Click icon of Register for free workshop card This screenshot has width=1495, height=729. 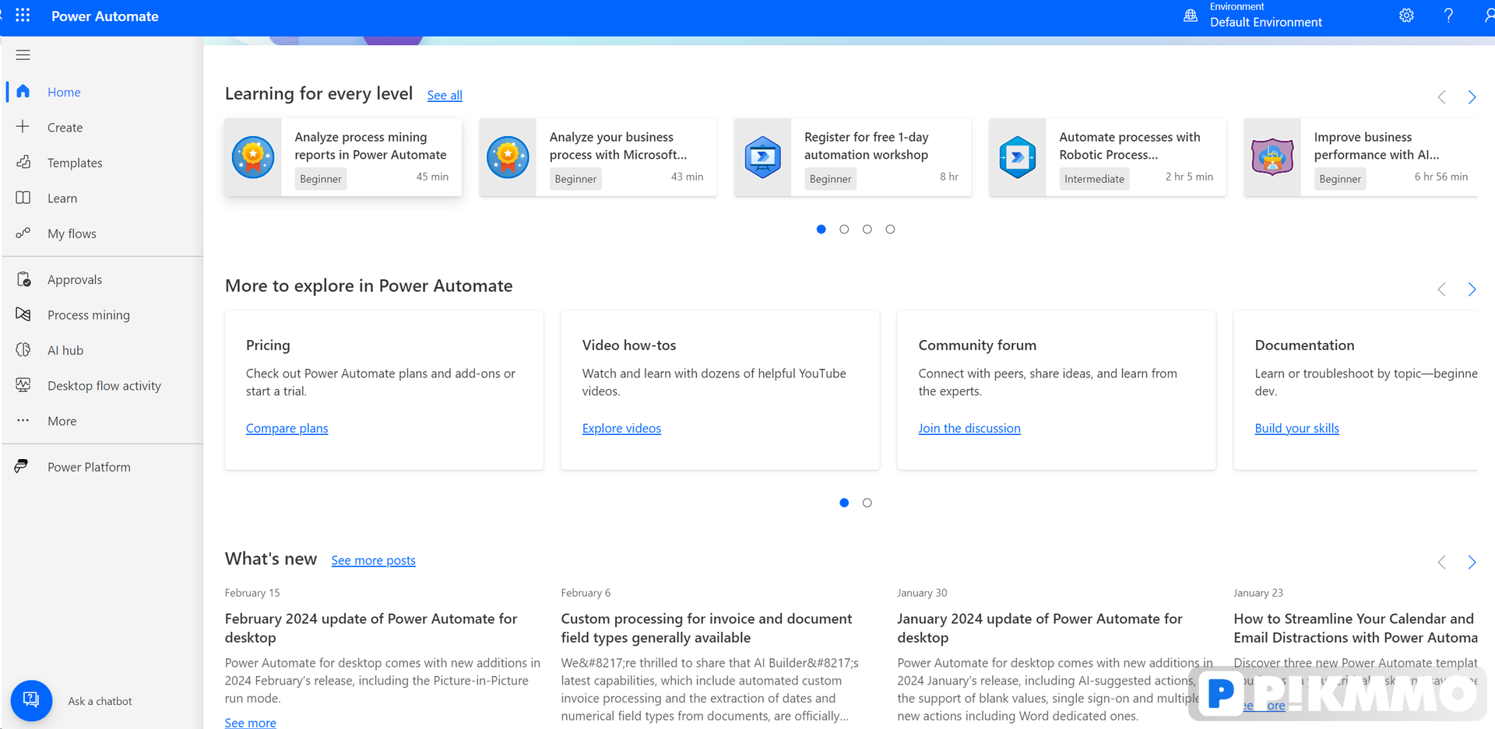coord(762,157)
